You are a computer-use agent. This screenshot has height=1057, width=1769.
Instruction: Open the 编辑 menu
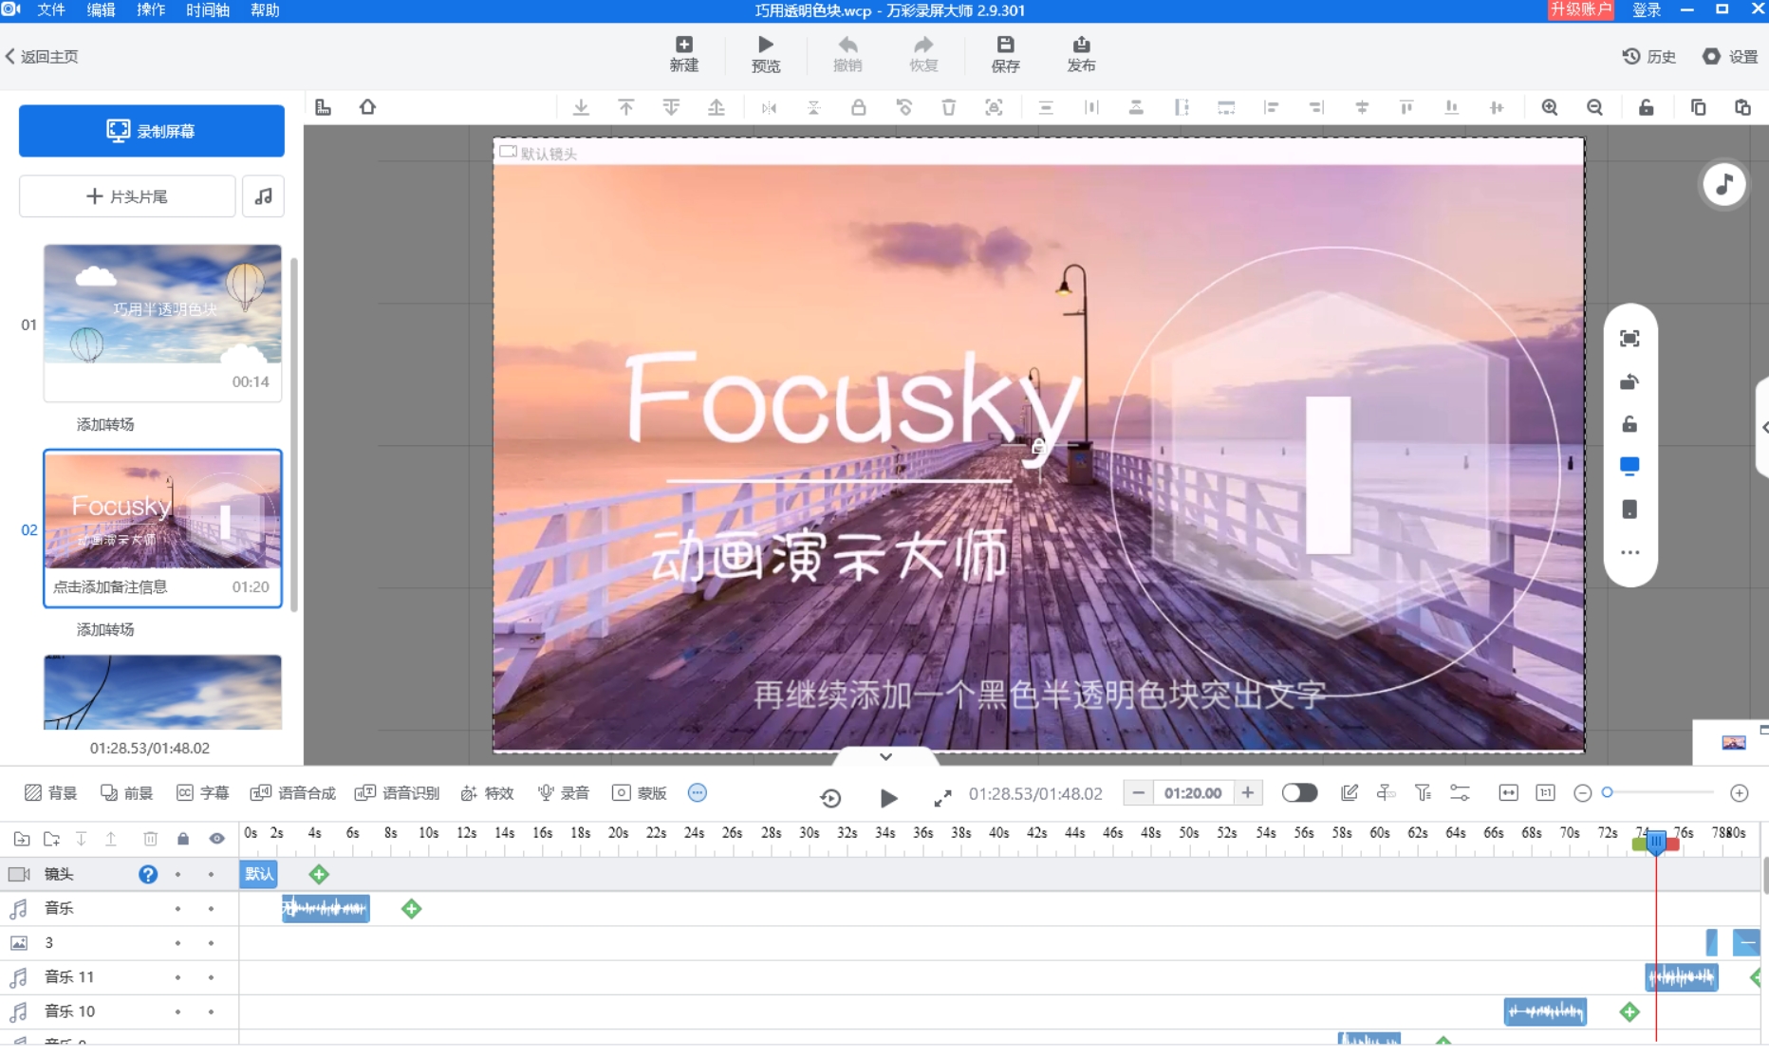pos(101,10)
